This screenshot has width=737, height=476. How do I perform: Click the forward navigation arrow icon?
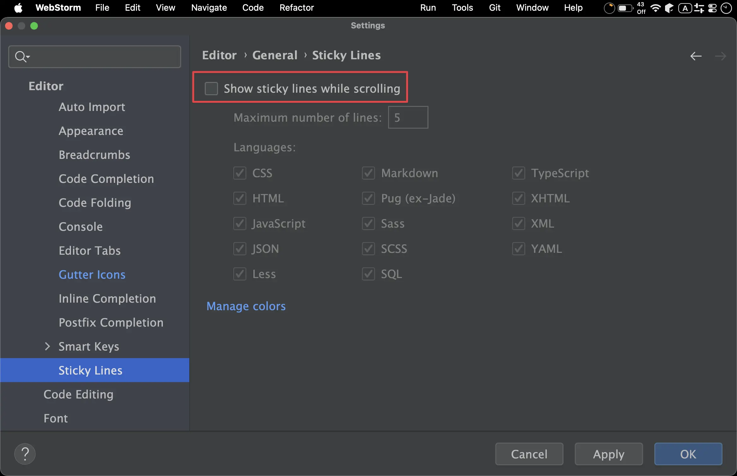(x=720, y=56)
